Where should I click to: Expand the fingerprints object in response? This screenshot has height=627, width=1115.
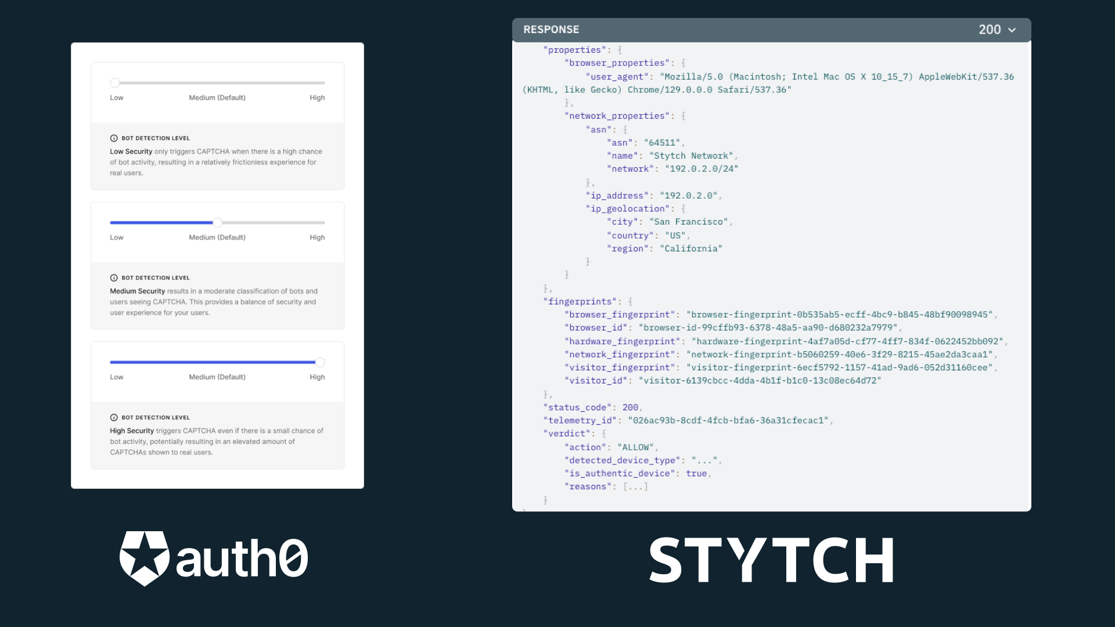click(x=630, y=301)
